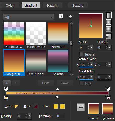Switch to the Pattern tab

click(x=52, y=6)
